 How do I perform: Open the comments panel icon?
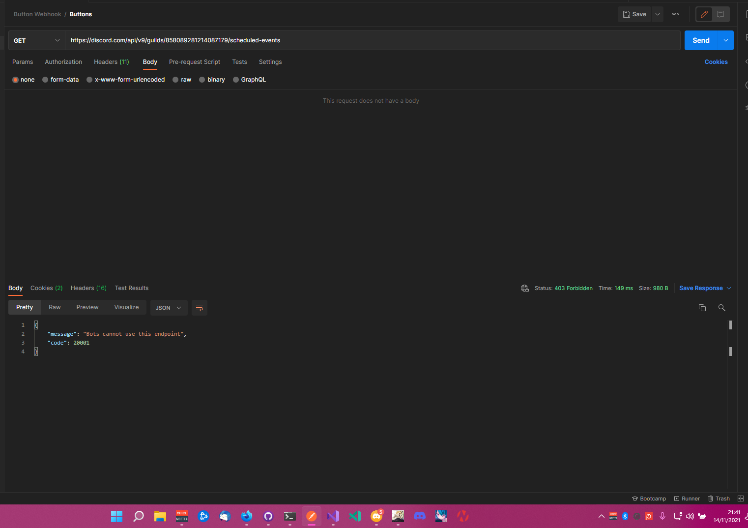coord(720,14)
